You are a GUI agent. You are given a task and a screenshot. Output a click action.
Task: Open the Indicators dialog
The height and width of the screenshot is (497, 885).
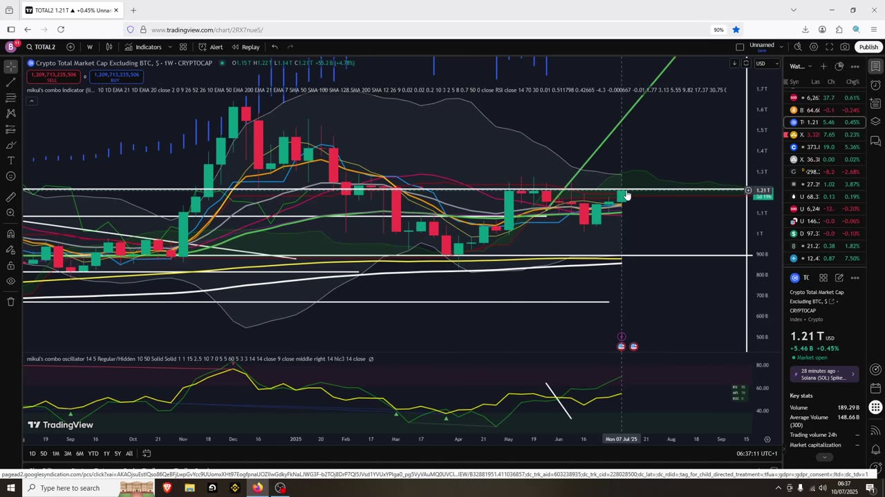point(143,47)
